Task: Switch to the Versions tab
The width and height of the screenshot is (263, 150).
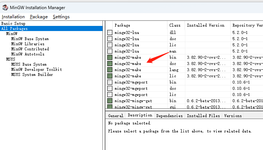Action: (233, 116)
